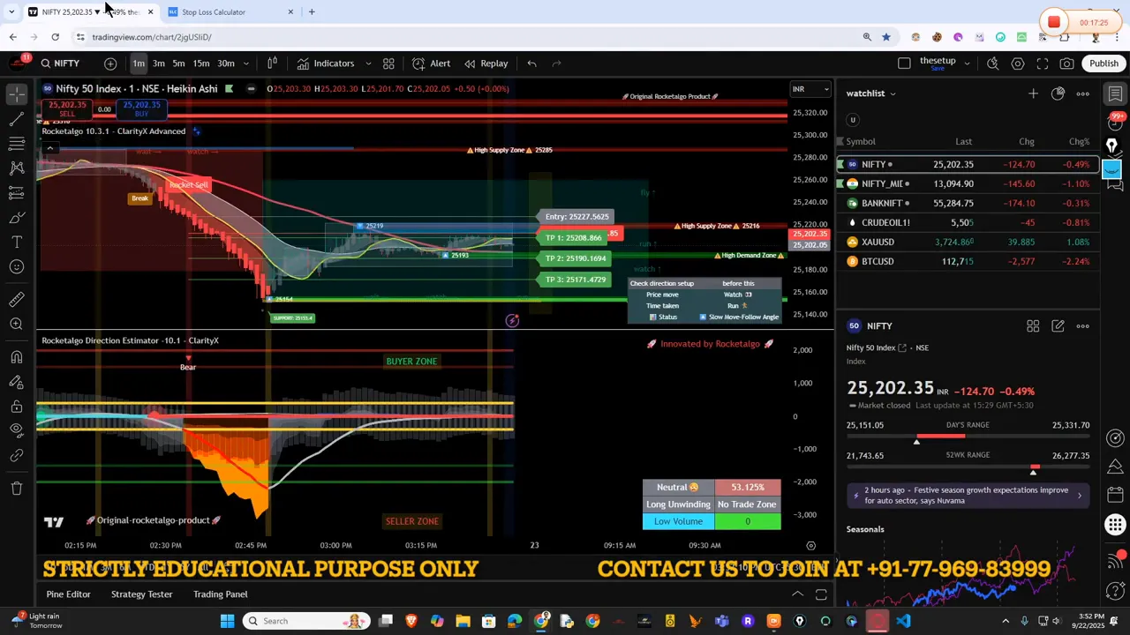The height and width of the screenshot is (635, 1130).
Task: Pick the Measure ruler tool
Action: (x=16, y=300)
